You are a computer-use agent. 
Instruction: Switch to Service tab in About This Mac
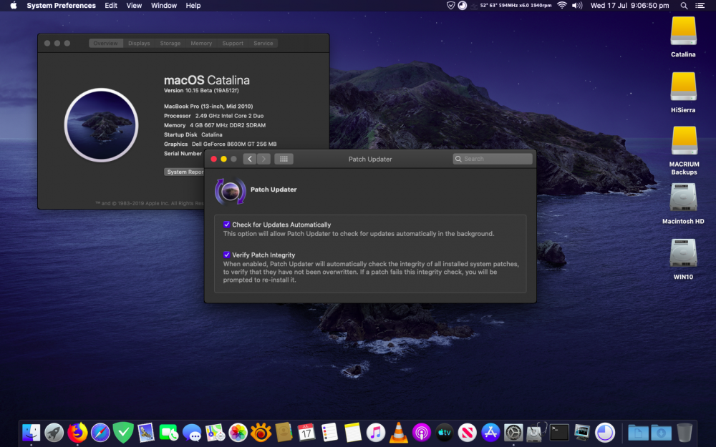[263, 44]
